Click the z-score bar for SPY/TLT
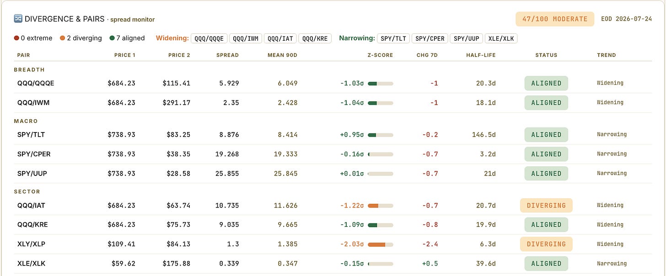 tap(381, 135)
